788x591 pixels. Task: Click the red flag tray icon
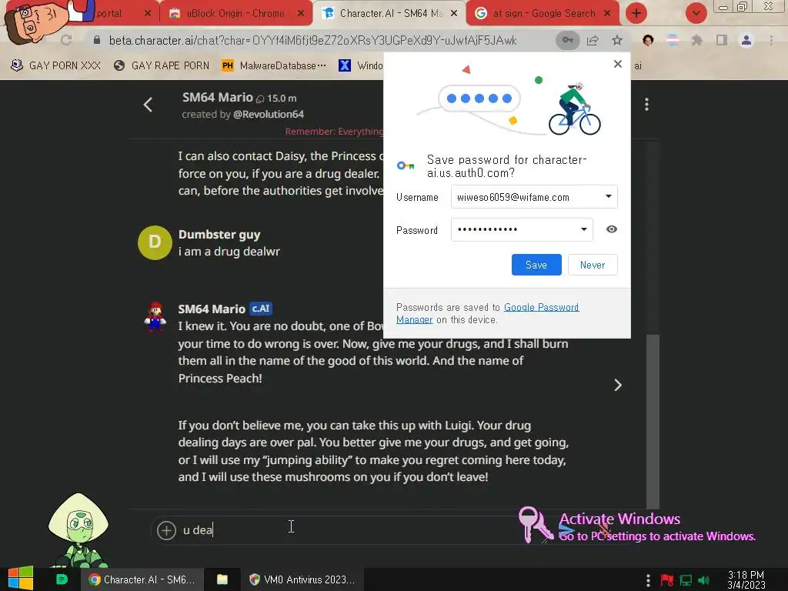(667, 580)
